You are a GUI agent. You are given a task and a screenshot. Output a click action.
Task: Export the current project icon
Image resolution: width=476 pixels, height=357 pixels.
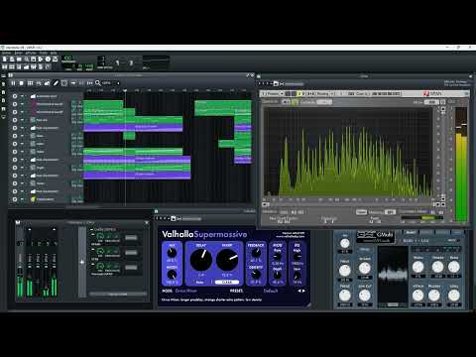coord(41,59)
